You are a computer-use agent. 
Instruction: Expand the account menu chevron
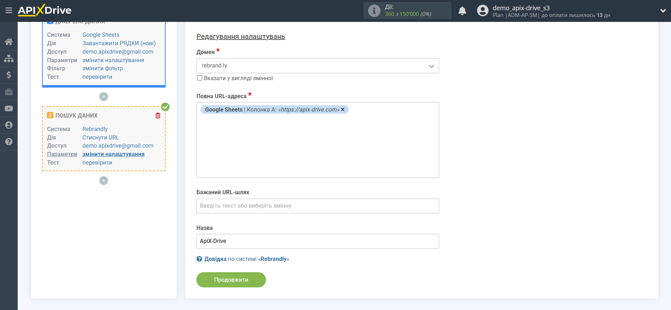[x=663, y=11]
